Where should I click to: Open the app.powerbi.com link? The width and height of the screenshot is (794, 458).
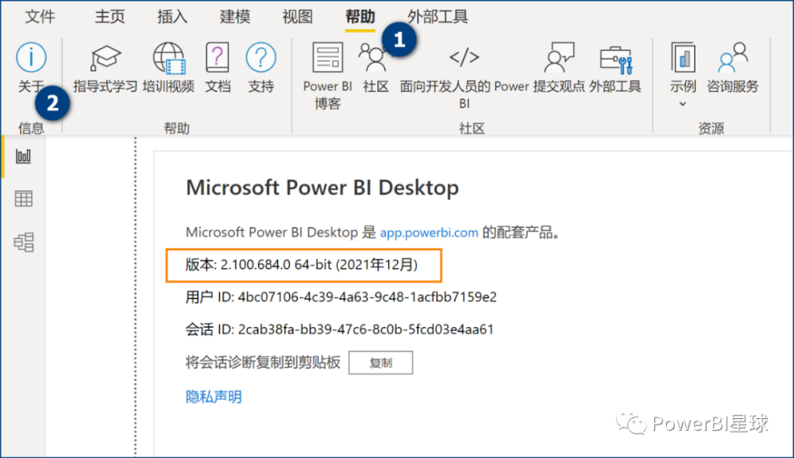[429, 233]
